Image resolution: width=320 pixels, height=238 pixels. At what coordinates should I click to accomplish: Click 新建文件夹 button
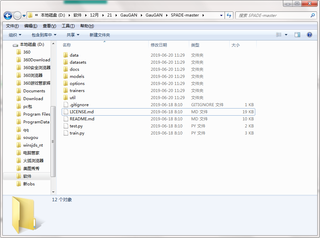click(99, 35)
